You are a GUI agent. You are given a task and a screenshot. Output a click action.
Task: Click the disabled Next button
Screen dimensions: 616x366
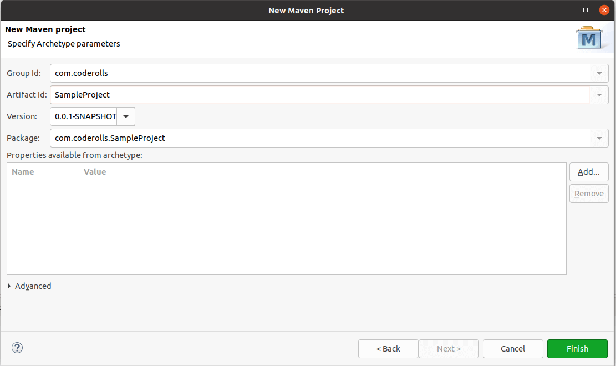tap(449, 348)
